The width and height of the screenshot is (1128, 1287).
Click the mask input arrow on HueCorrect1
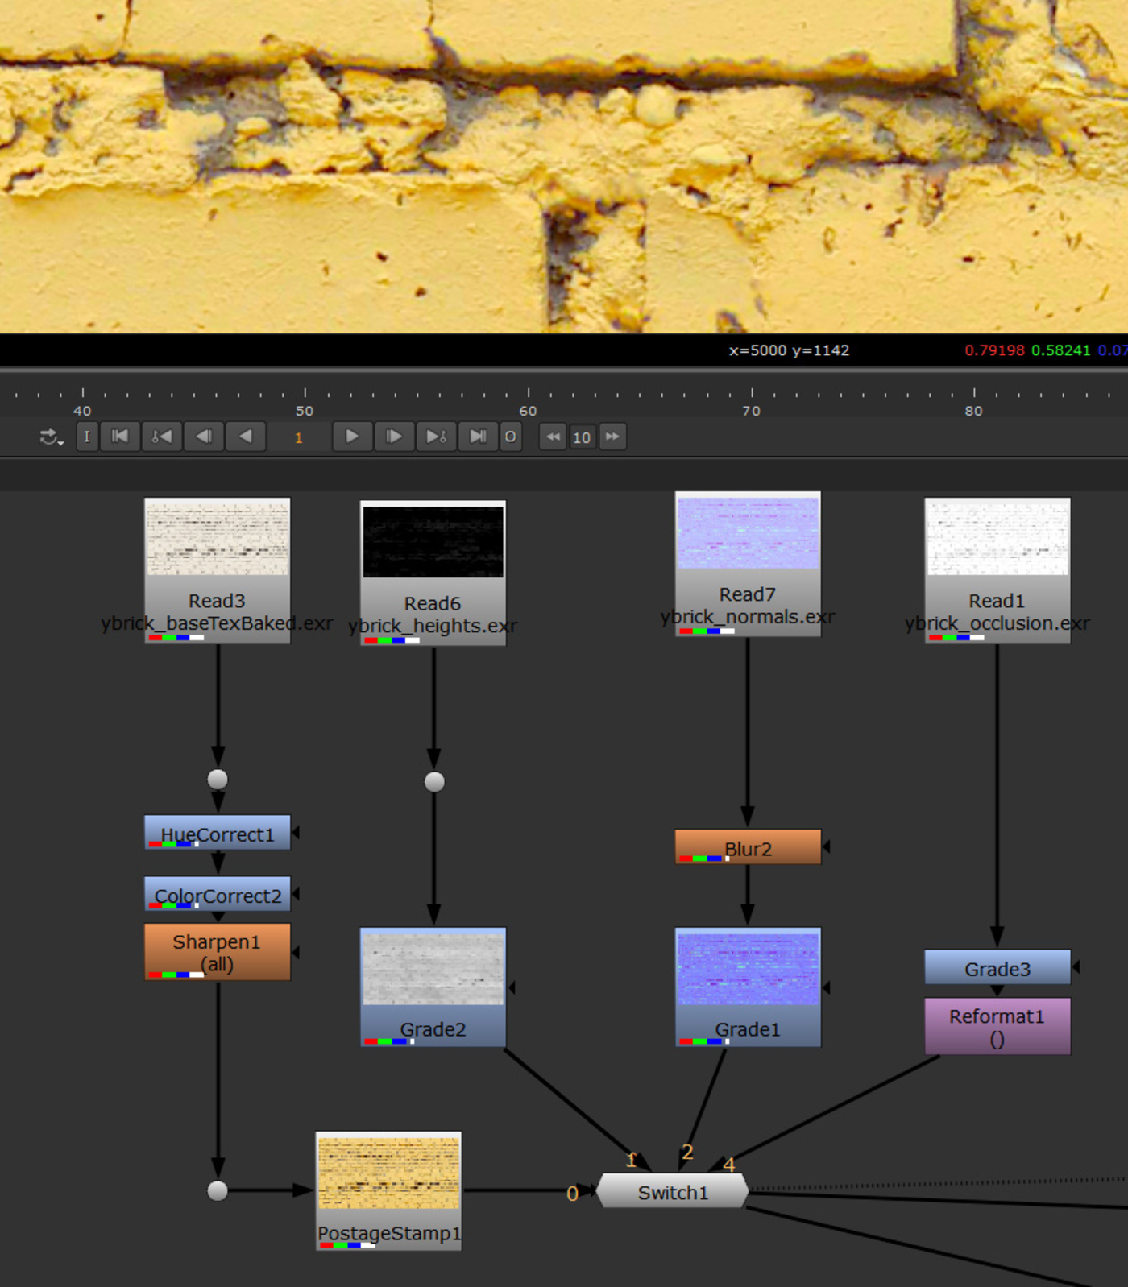click(296, 832)
